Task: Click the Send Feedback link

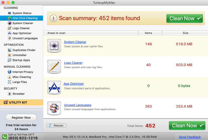Action: pos(190,137)
